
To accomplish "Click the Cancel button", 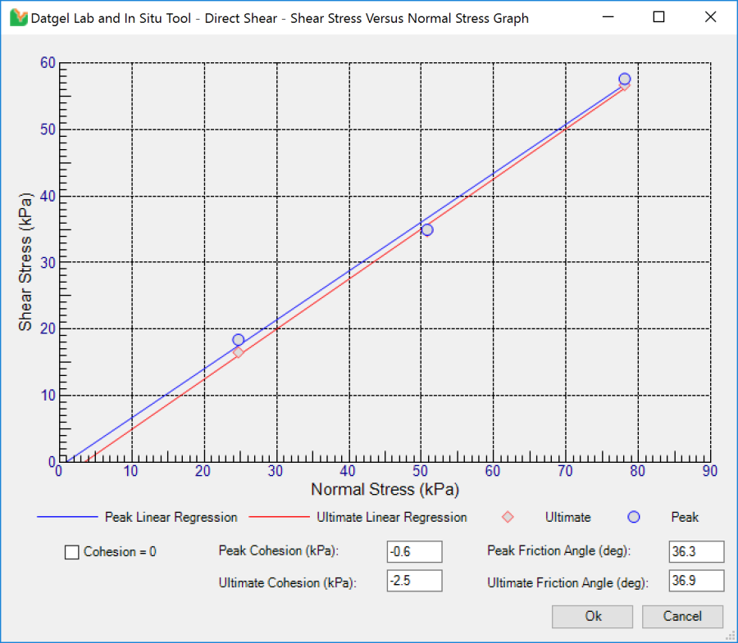I will [682, 616].
